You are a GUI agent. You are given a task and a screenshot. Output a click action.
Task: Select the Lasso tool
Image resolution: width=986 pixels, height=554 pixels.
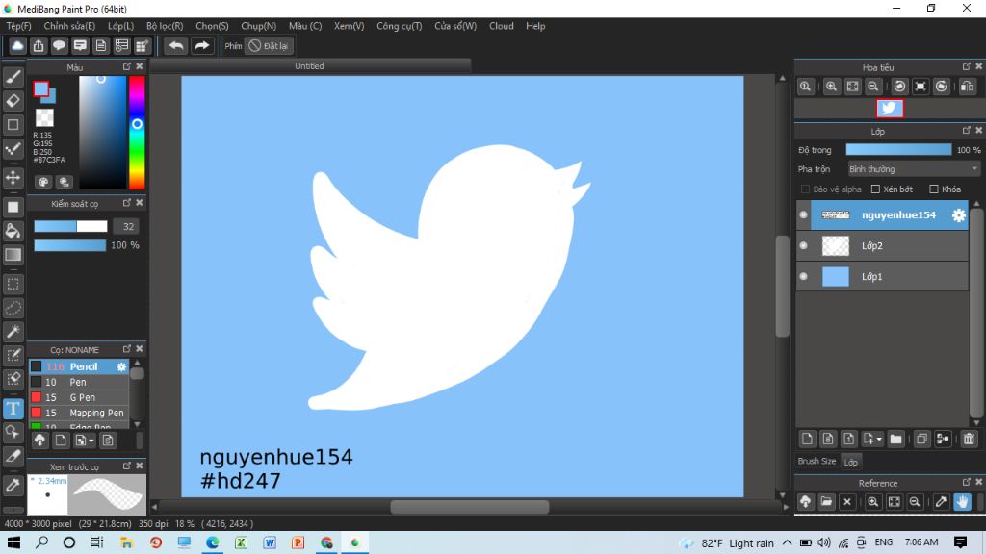[13, 308]
